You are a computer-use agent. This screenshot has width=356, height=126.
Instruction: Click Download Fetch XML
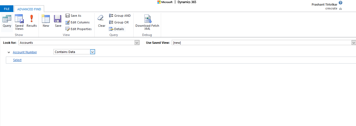tap(147, 23)
